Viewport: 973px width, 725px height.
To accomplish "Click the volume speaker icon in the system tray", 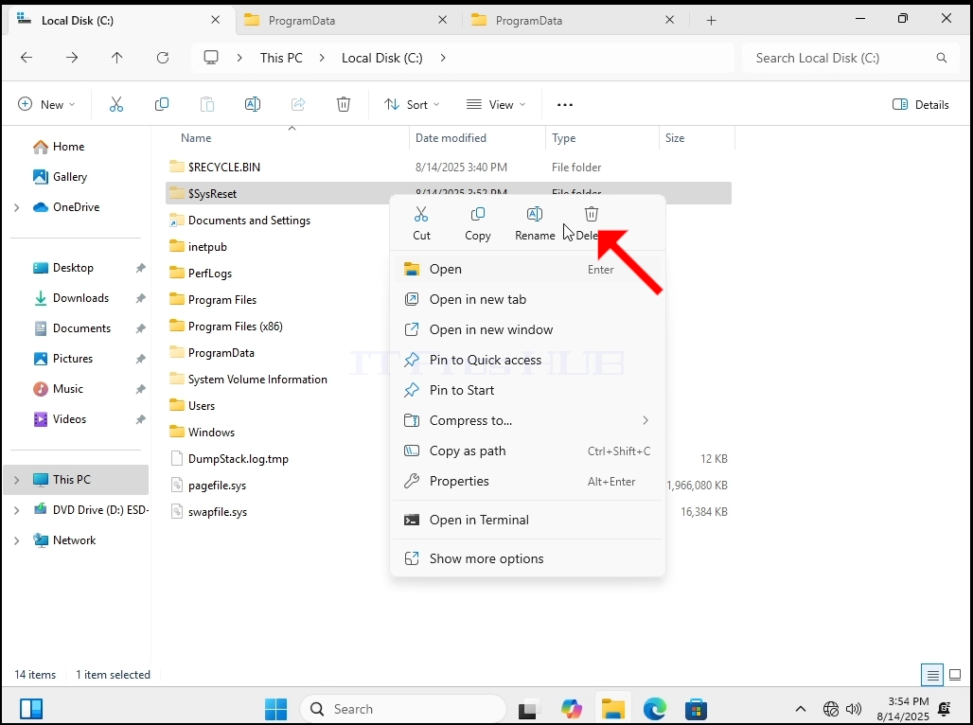I will (854, 709).
